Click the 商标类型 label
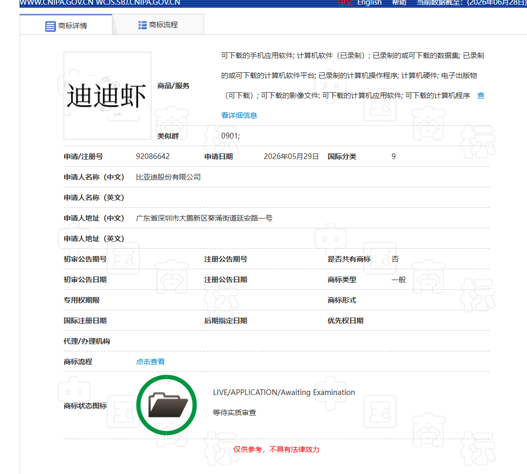This screenshot has width=527, height=474. pos(342,280)
